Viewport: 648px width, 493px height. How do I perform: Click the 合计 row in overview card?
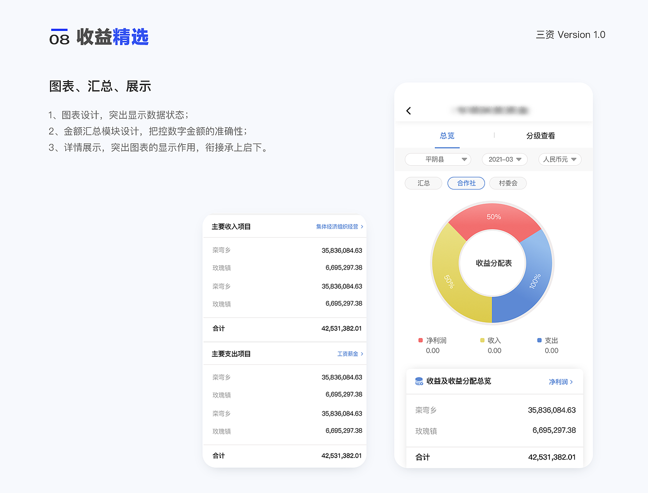(x=495, y=457)
